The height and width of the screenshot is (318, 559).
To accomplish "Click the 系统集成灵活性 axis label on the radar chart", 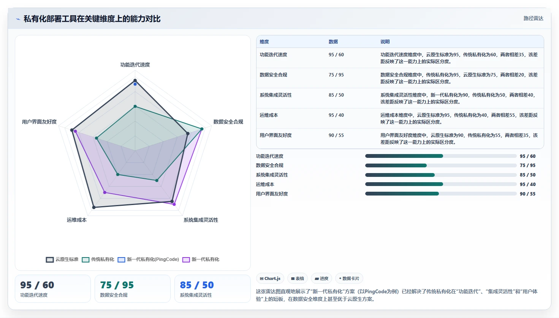I will pyautogui.click(x=201, y=220).
